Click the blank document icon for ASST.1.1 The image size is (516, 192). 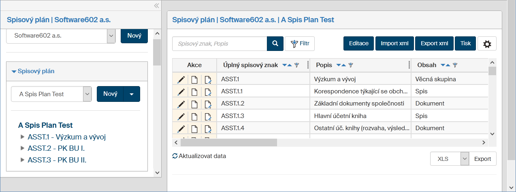pos(194,92)
